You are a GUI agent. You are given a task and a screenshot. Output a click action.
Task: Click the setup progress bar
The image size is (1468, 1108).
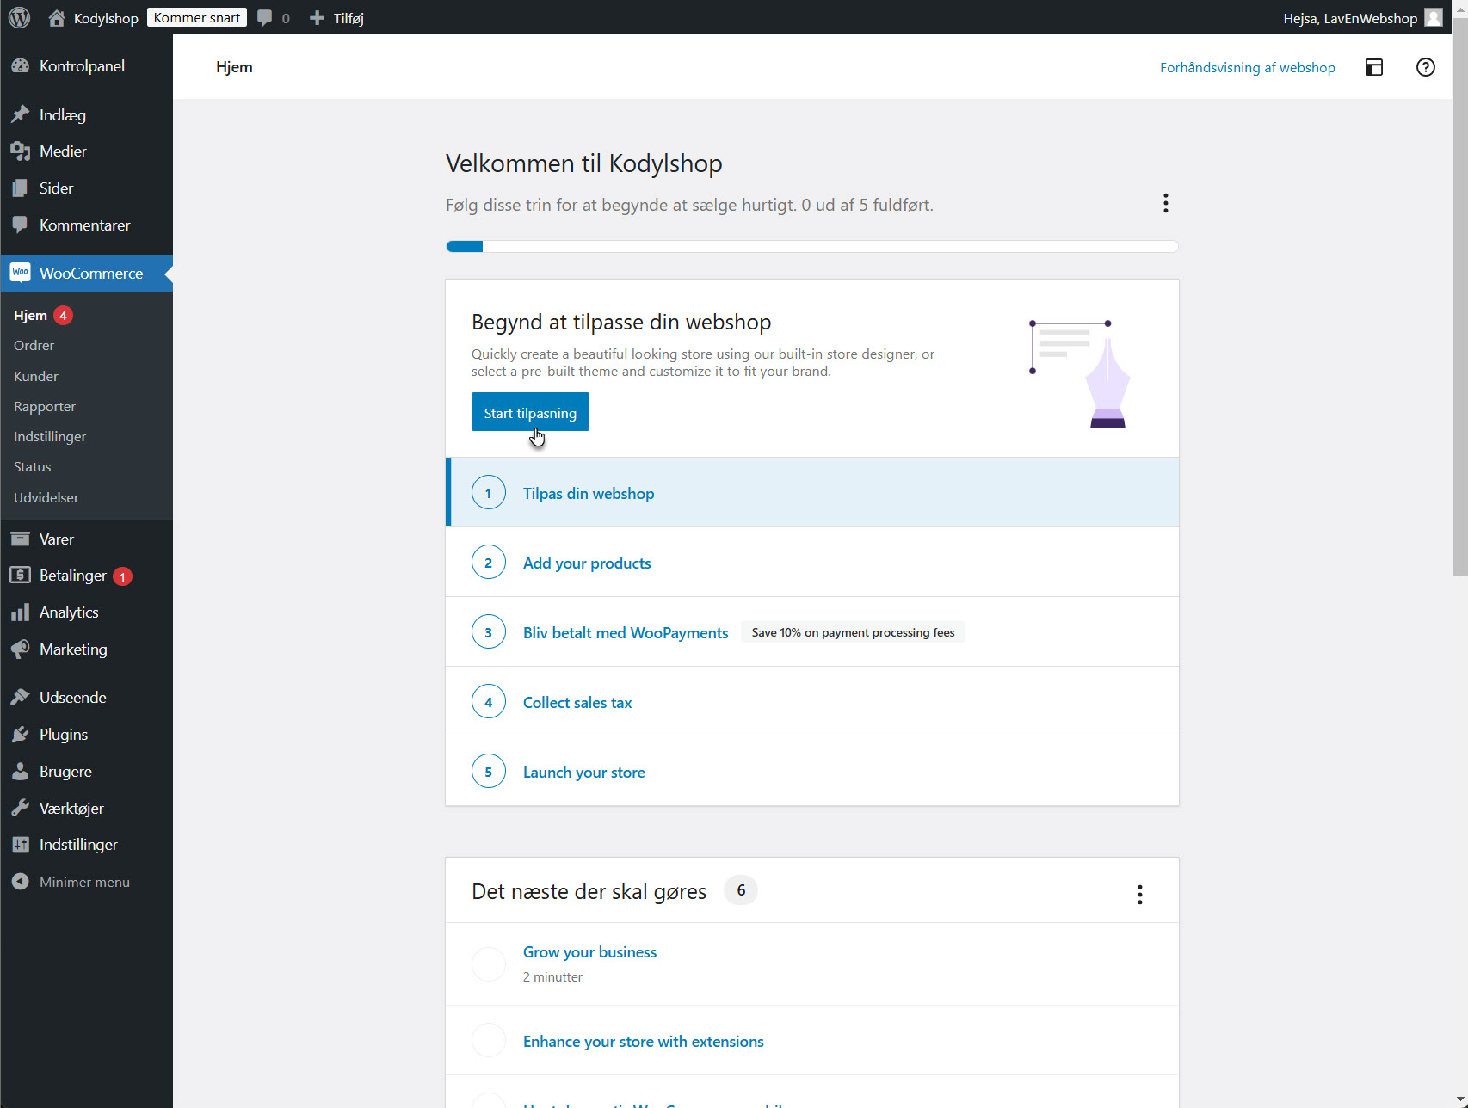pyautogui.click(x=811, y=247)
